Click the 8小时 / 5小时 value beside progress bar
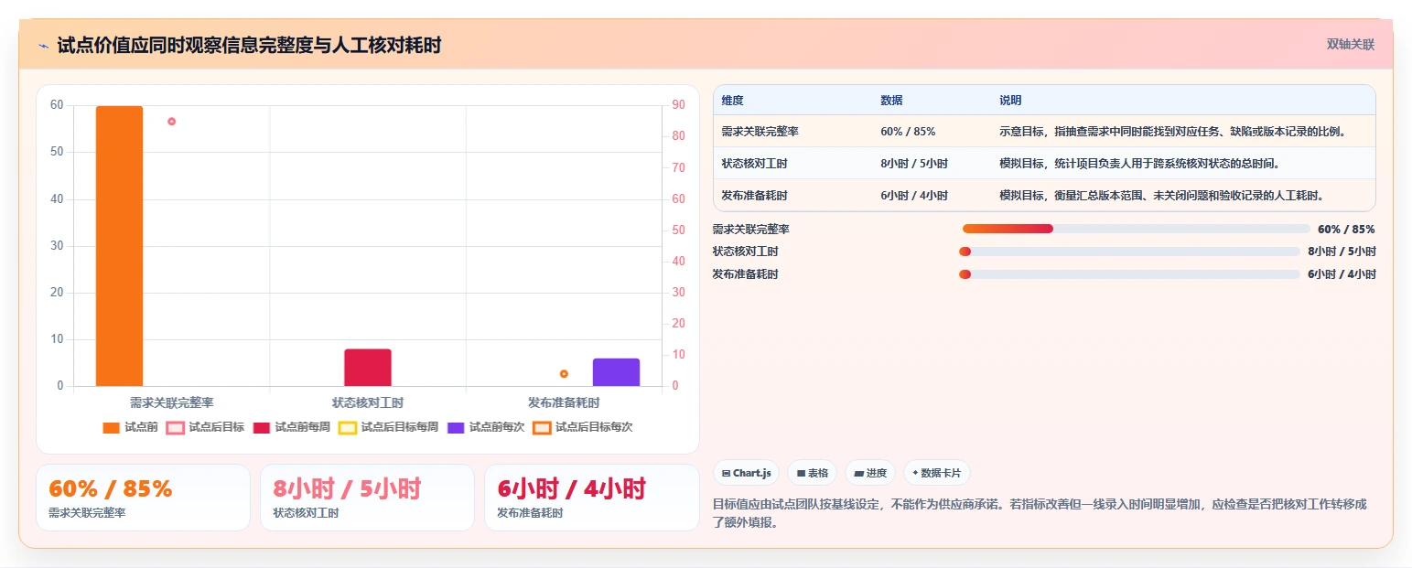 [x=1342, y=252]
